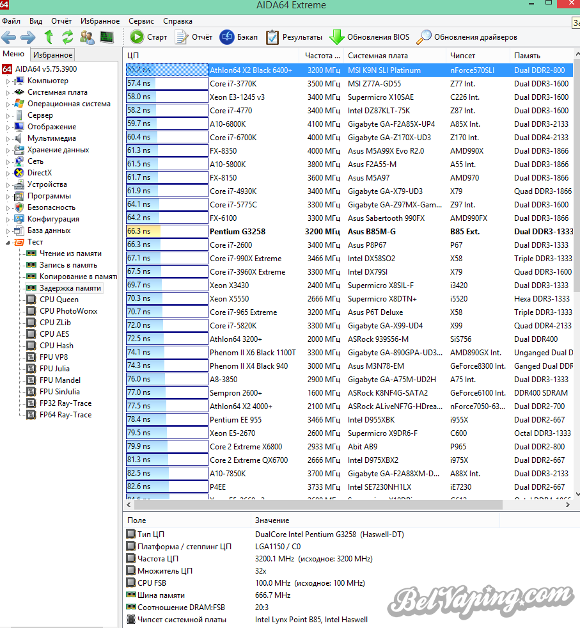Click the results horizontal scrollbar thumb
This screenshot has height=628, width=580.
(318, 505)
